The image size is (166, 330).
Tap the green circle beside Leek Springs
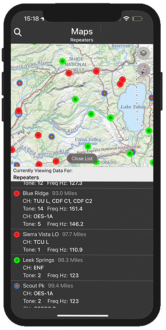(x=17, y=260)
